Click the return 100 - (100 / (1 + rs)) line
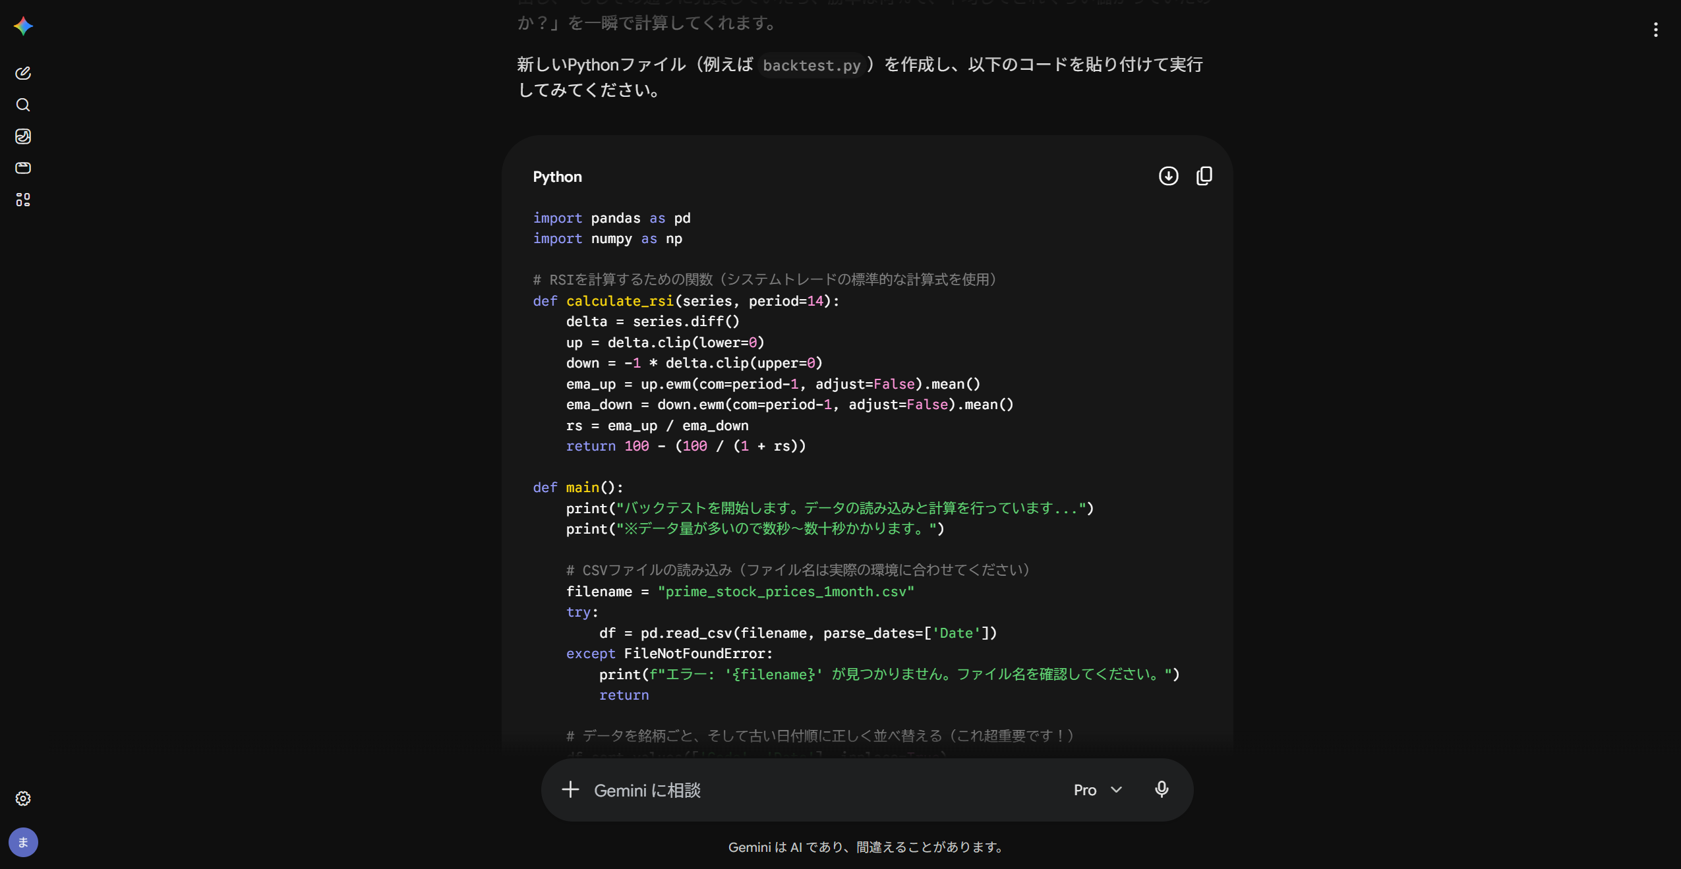The height and width of the screenshot is (869, 1681). tap(686, 446)
